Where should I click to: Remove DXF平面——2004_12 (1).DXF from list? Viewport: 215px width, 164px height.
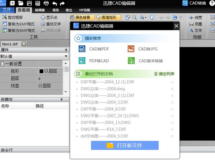pyautogui.click(x=172, y=82)
